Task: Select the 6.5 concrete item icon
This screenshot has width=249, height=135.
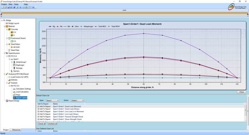Action: tap(12, 32)
